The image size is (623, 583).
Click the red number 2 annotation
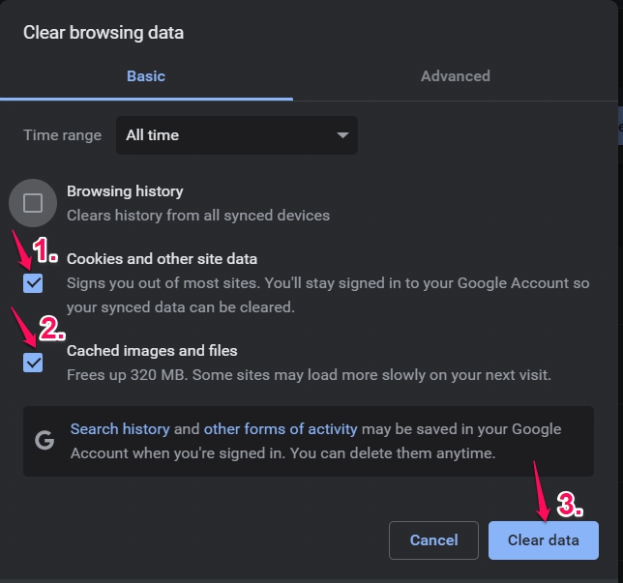click(50, 324)
